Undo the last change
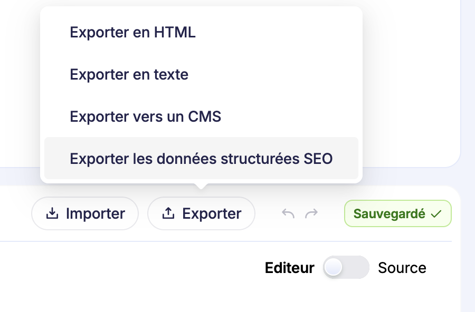The width and height of the screenshot is (475, 312). click(288, 213)
